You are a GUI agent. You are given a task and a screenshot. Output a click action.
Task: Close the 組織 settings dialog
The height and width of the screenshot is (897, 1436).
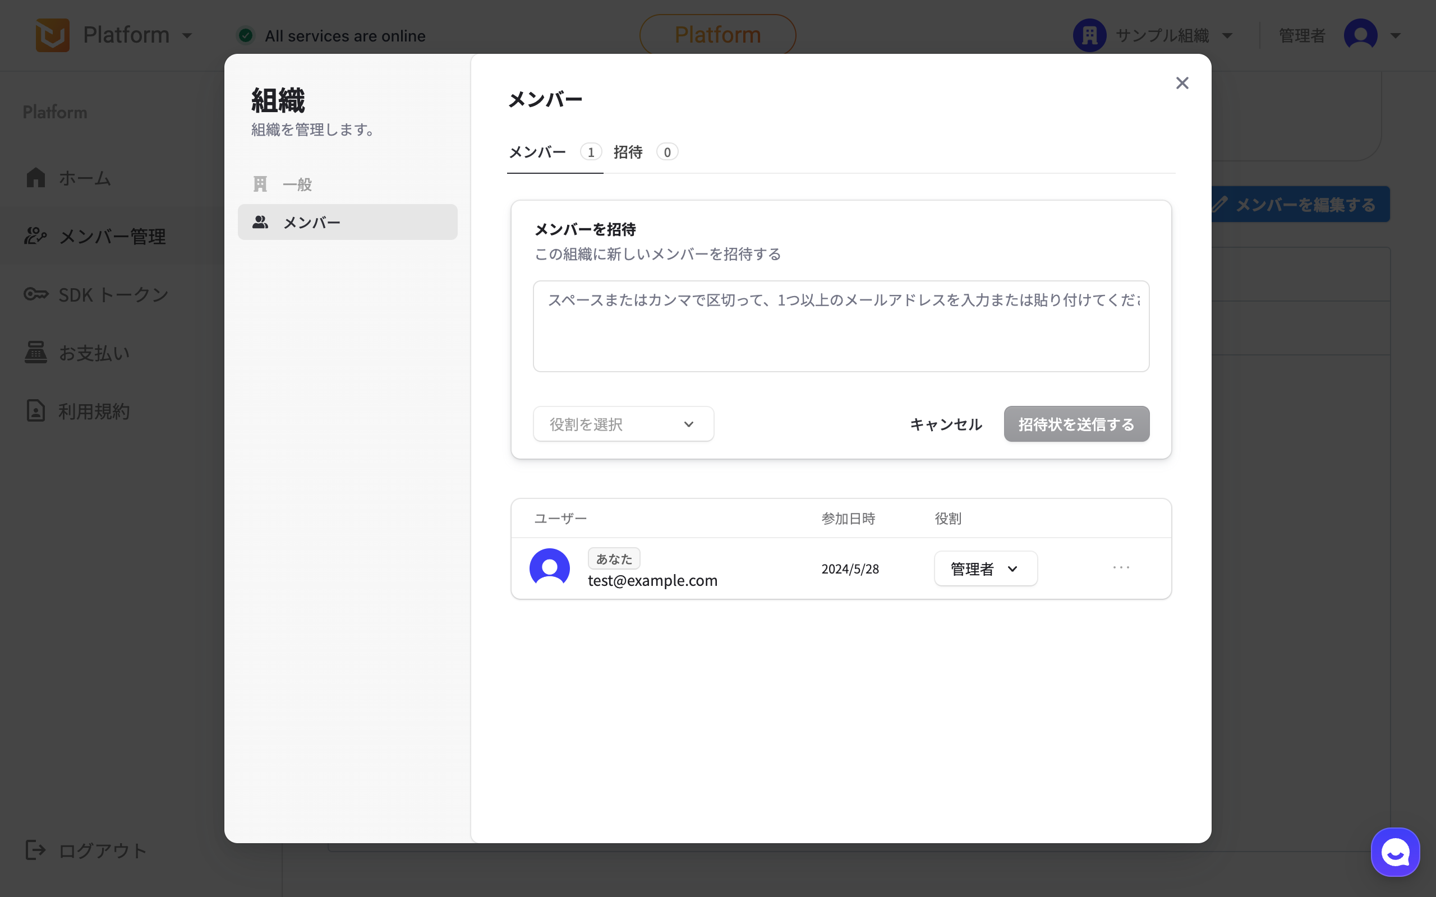1182,83
